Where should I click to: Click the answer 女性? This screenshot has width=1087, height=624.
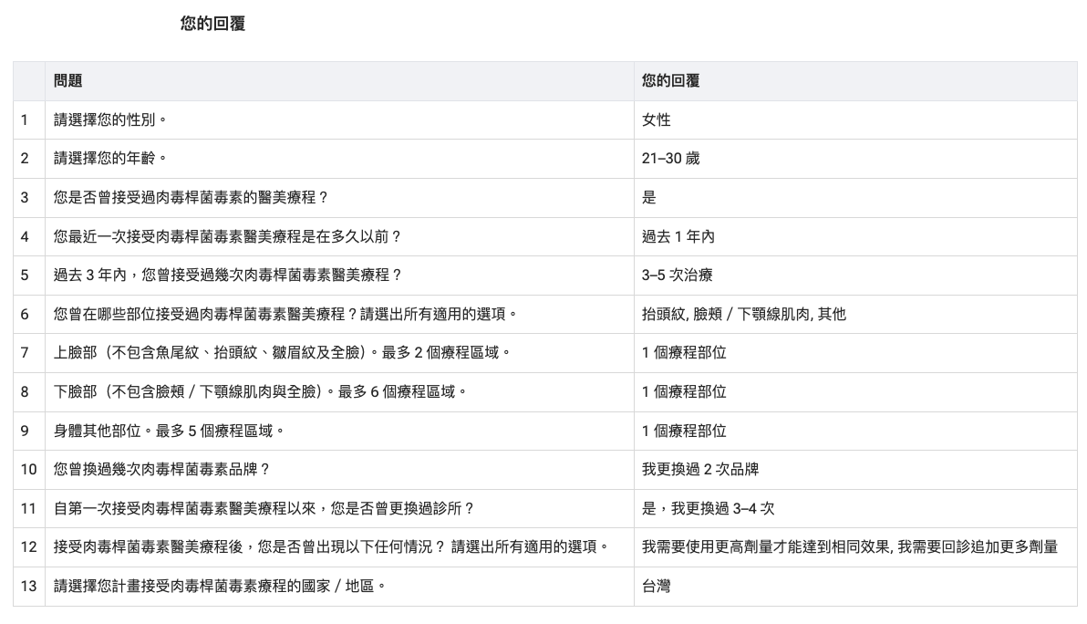click(656, 120)
